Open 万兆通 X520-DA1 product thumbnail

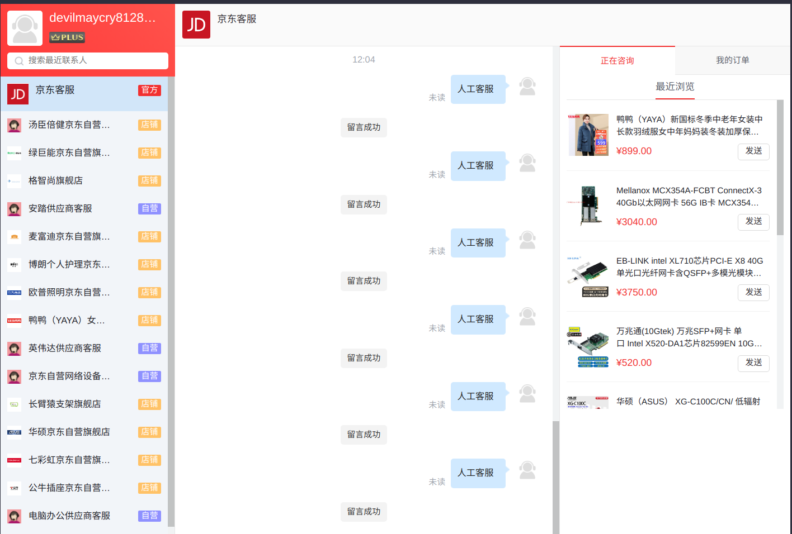point(588,346)
